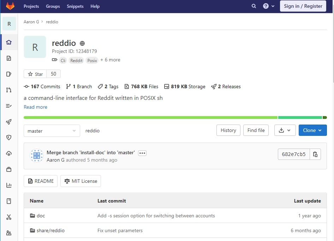Open the README button
Screen dimensions: 334x241
pyautogui.click(x=41, y=181)
